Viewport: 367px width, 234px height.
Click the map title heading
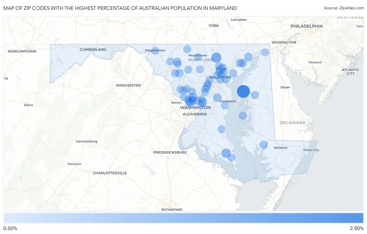point(120,8)
